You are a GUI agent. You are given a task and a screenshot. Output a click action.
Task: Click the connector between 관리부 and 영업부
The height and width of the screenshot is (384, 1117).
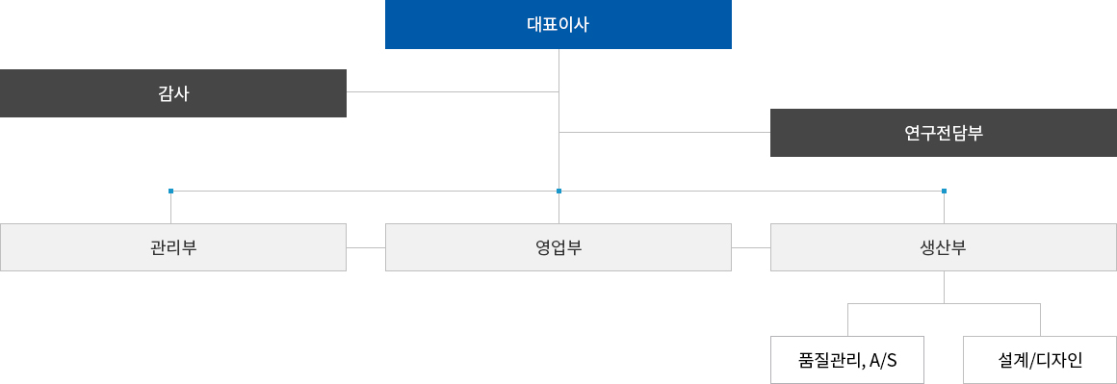366,247
